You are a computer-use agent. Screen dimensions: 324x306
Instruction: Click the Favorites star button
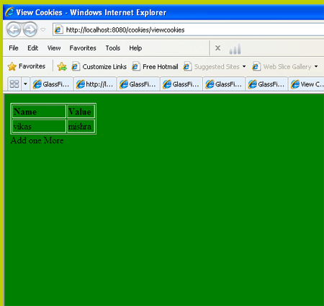pyautogui.click(x=27, y=66)
